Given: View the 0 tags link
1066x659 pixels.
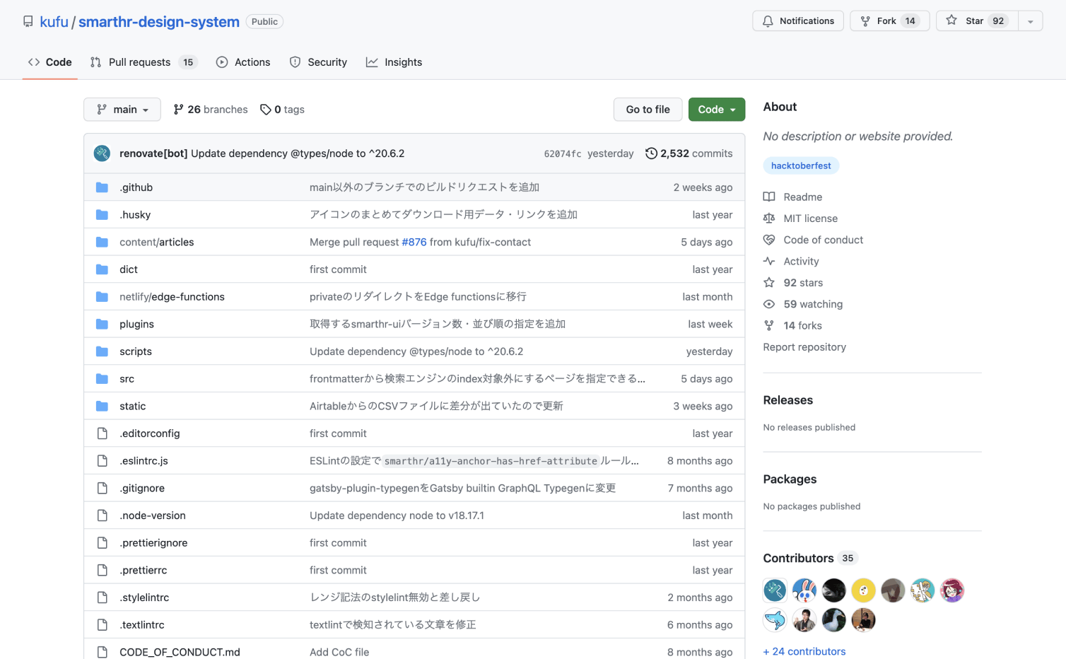Looking at the screenshot, I should [x=282, y=110].
